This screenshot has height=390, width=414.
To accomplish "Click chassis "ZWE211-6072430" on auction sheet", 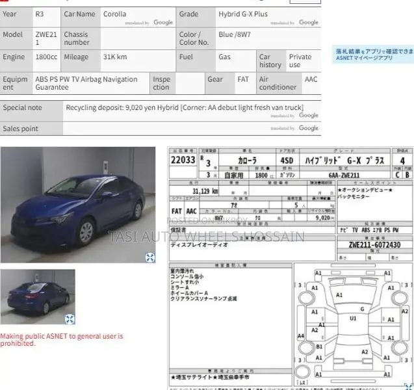I will coord(374,245).
